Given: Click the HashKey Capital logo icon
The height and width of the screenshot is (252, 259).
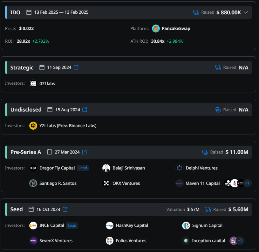Looking at the screenshot, I should [x=110, y=225].
